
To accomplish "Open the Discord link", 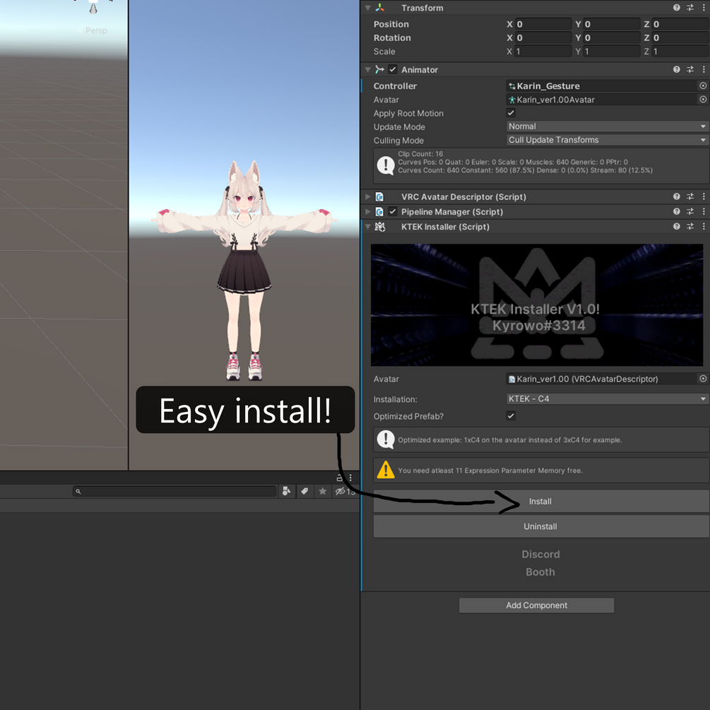I will [x=540, y=555].
